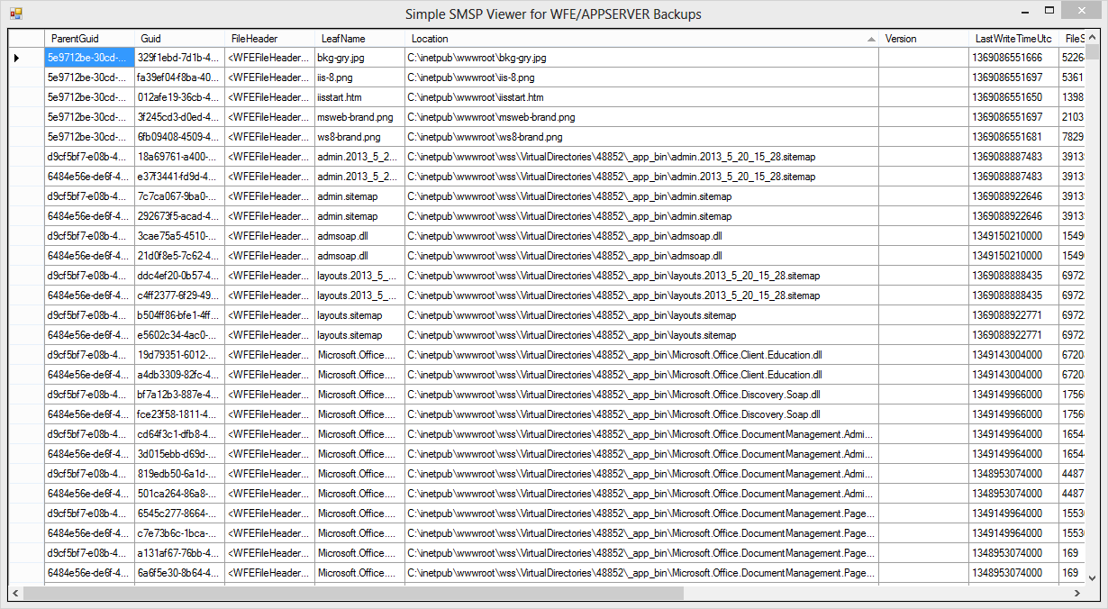Select the Guid cell 6545c277-8664-...
The image size is (1108, 609).
coord(179,514)
